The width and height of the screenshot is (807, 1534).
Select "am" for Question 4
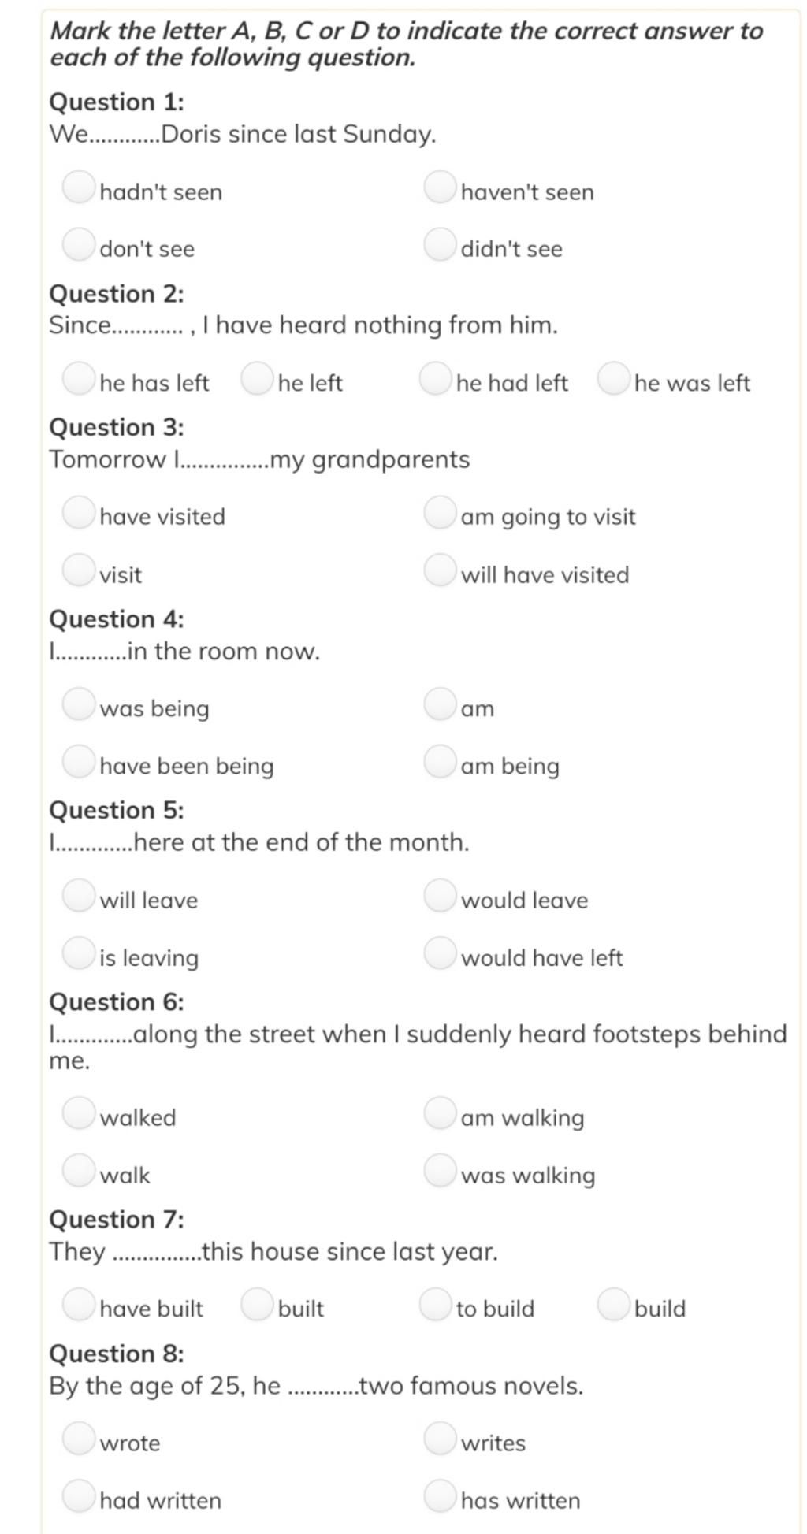point(439,704)
